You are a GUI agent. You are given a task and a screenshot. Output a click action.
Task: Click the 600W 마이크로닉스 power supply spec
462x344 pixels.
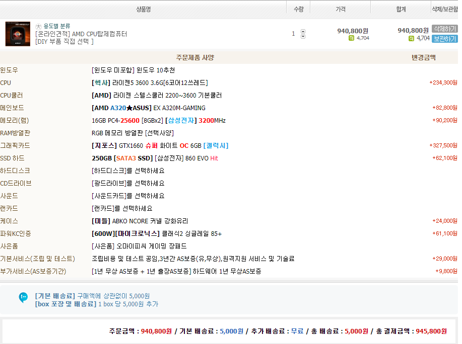coord(157,233)
